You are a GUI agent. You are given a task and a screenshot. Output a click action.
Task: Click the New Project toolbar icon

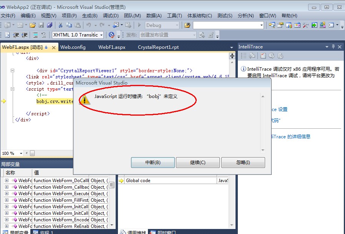pyautogui.click(x=7, y=25)
